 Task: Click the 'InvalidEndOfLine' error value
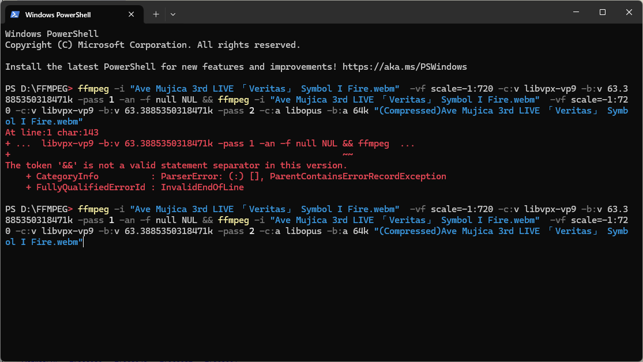[x=202, y=187]
